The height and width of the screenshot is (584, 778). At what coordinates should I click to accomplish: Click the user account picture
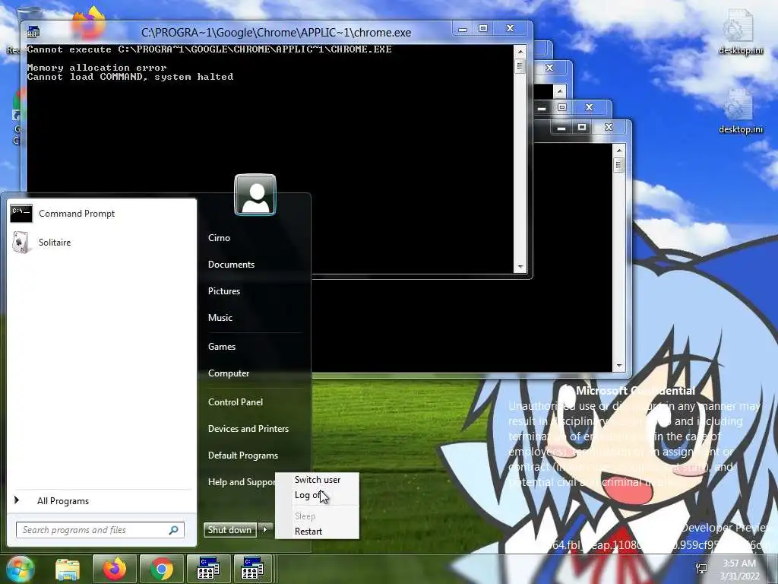(x=255, y=195)
